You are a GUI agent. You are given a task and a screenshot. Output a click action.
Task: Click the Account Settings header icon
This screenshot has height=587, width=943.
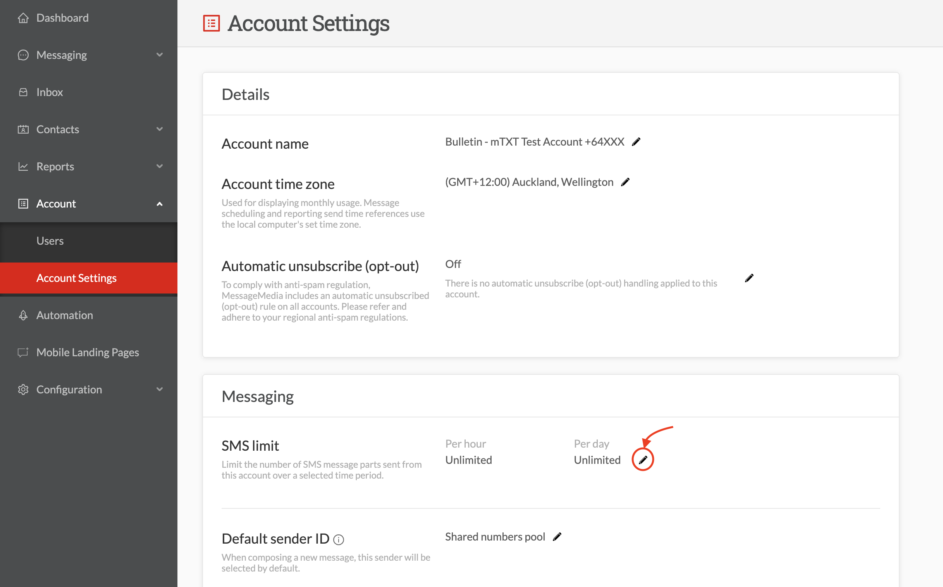(212, 23)
